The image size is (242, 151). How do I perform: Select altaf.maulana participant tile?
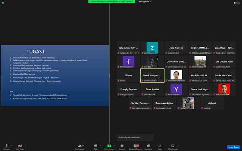tap(224, 89)
